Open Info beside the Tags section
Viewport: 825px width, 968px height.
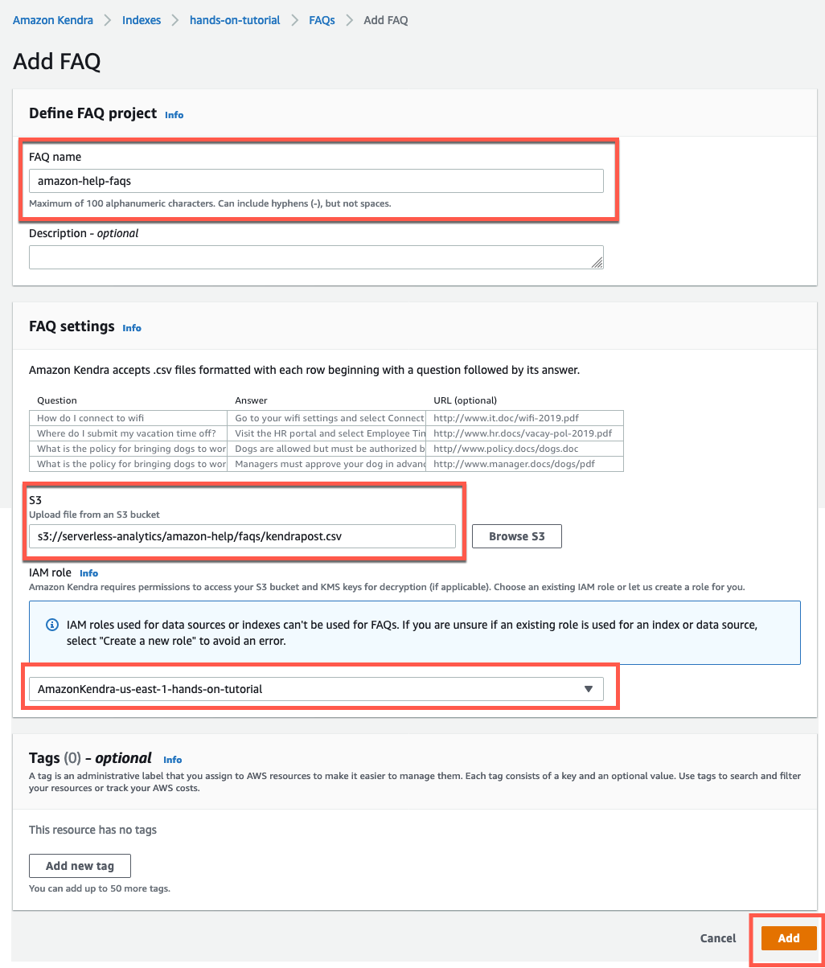click(x=173, y=759)
